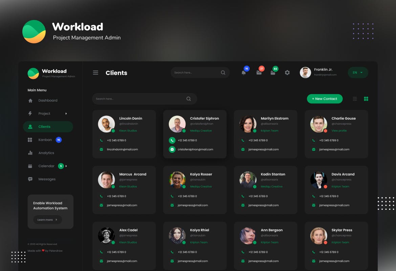This screenshot has width=396, height=271.
Task: Open Messages menu item
Action: [x=47, y=179]
